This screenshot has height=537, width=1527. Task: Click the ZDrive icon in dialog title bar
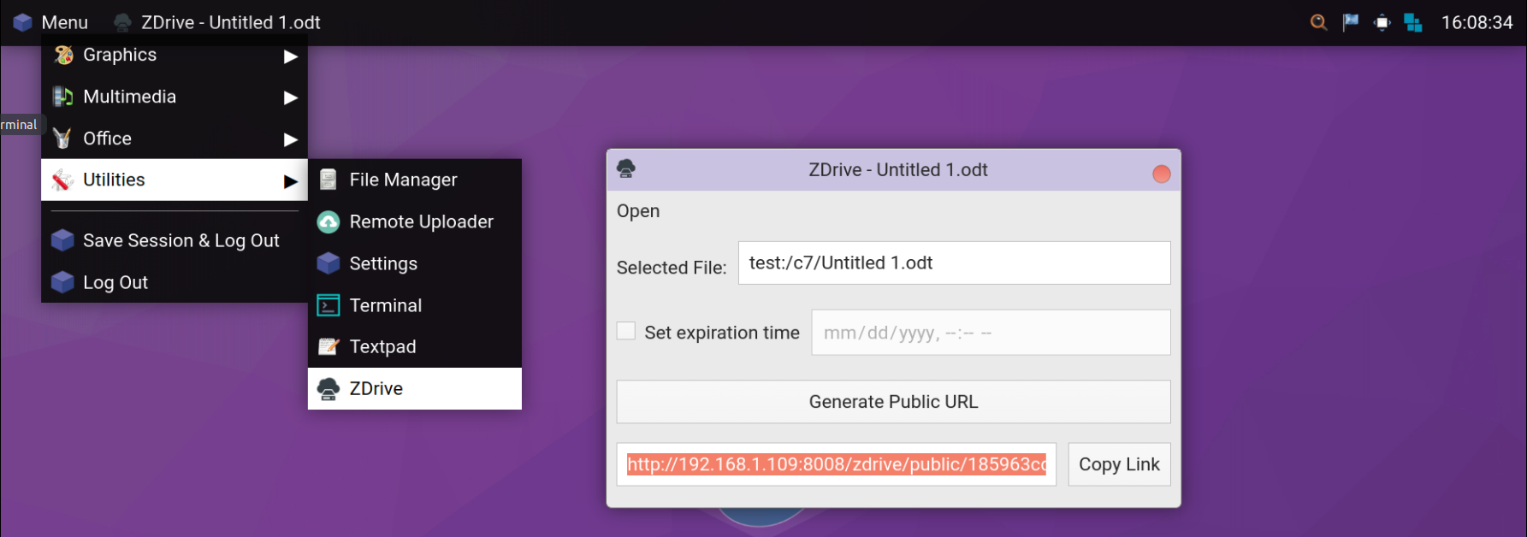[x=626, y=168]
